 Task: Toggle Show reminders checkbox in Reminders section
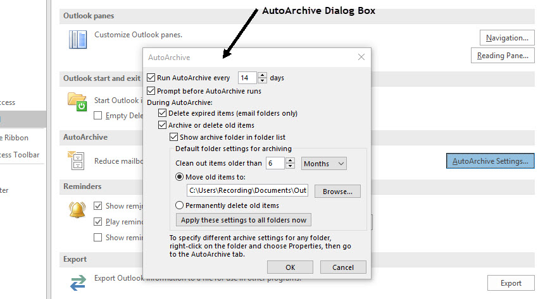[97, 206]
